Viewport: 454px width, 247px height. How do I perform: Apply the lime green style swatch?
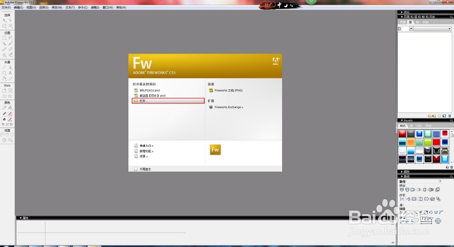click(x=428, y=142)
